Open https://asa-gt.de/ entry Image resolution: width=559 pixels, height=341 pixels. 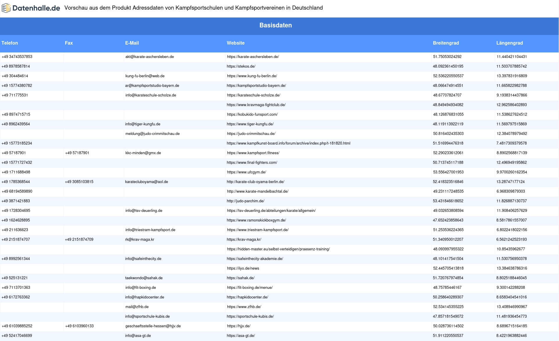click(241, 336)
